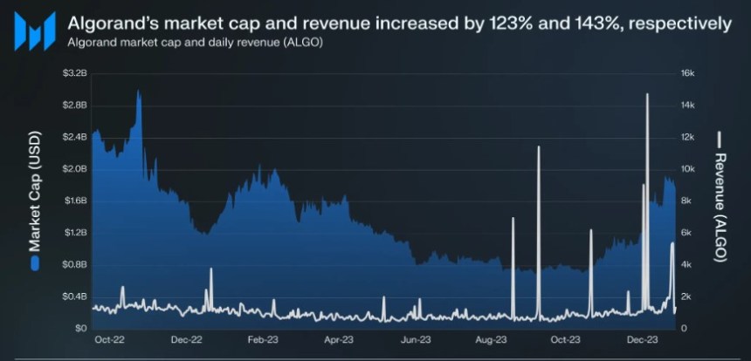Screen dimensions: 751x361
Task: Select the Dec-23 x-axis label
Action: click(x=642, y=340)
